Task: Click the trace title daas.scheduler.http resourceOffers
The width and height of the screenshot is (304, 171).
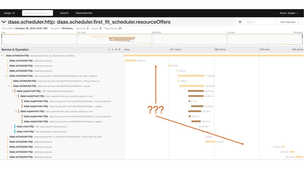Action: (x=89, y=22)
